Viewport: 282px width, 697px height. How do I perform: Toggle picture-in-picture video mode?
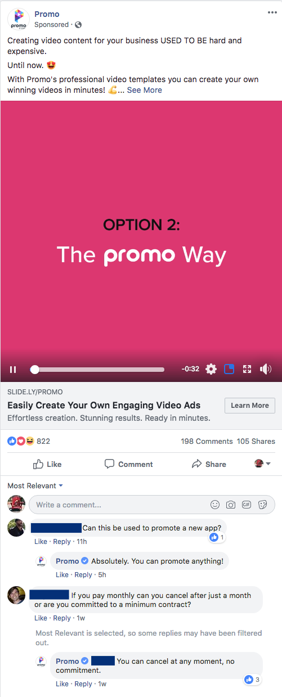coord(229,369)
